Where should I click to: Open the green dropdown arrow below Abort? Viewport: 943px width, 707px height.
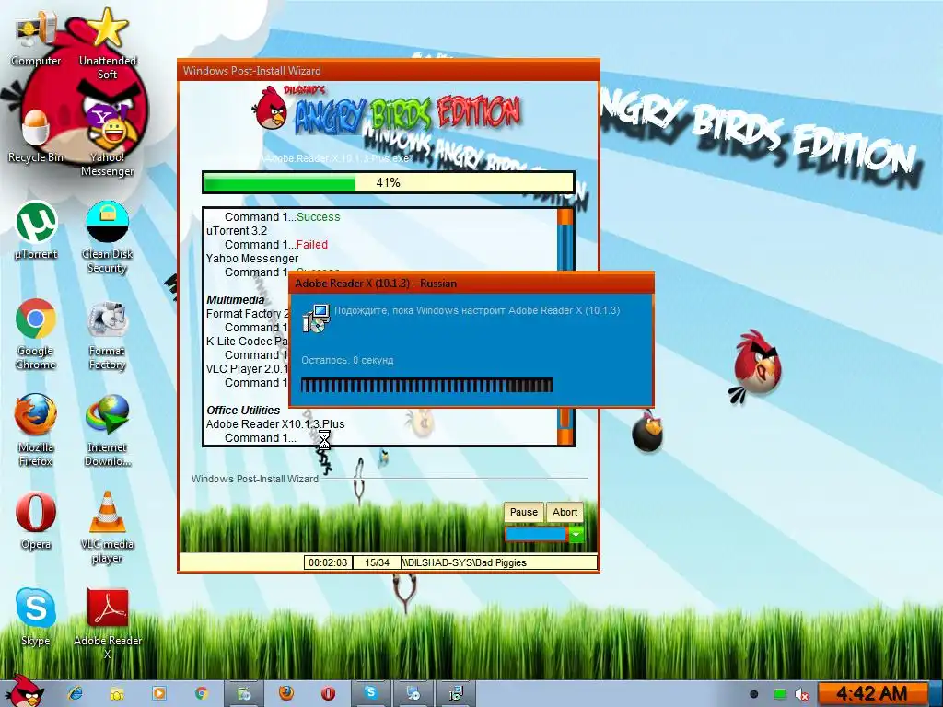pos(576,534)
